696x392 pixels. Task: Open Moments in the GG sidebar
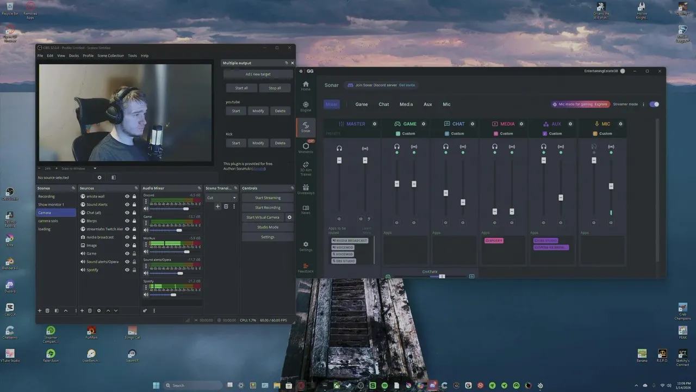[306, 148]
